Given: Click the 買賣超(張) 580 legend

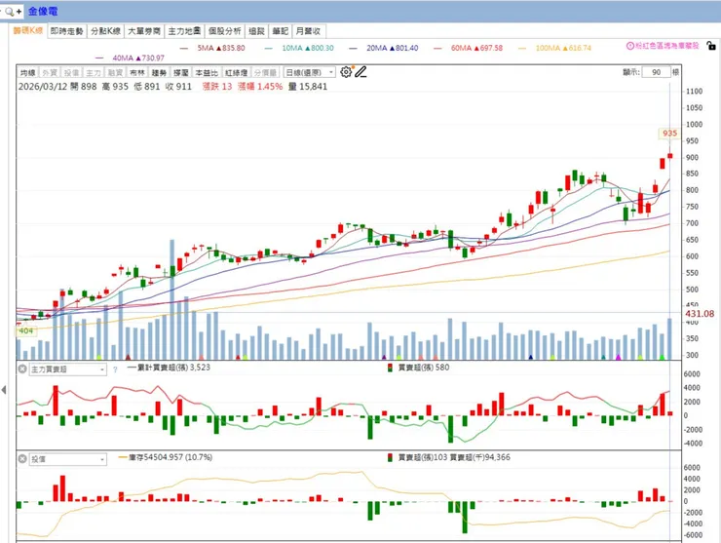Looking at the screenshot, I should (418, 368).
